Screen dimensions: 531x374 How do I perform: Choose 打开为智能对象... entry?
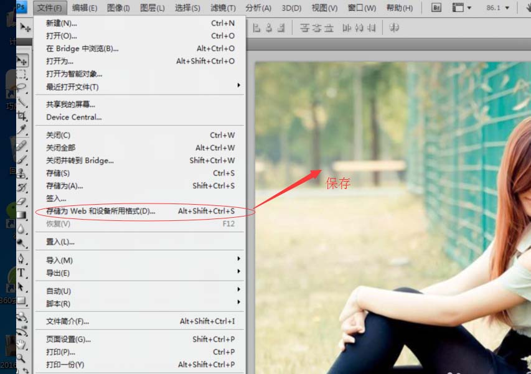click(140, 74)
